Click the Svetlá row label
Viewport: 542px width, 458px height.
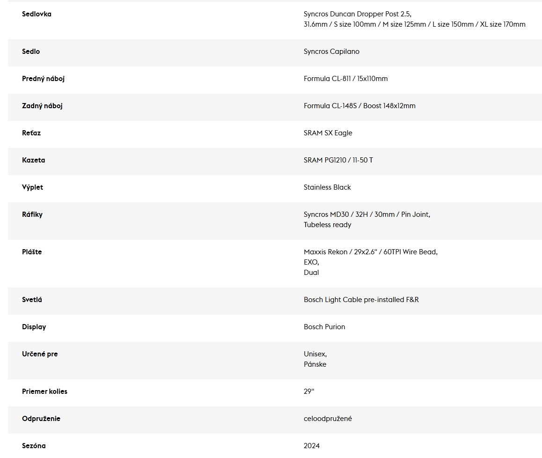(x=32, y=300)
